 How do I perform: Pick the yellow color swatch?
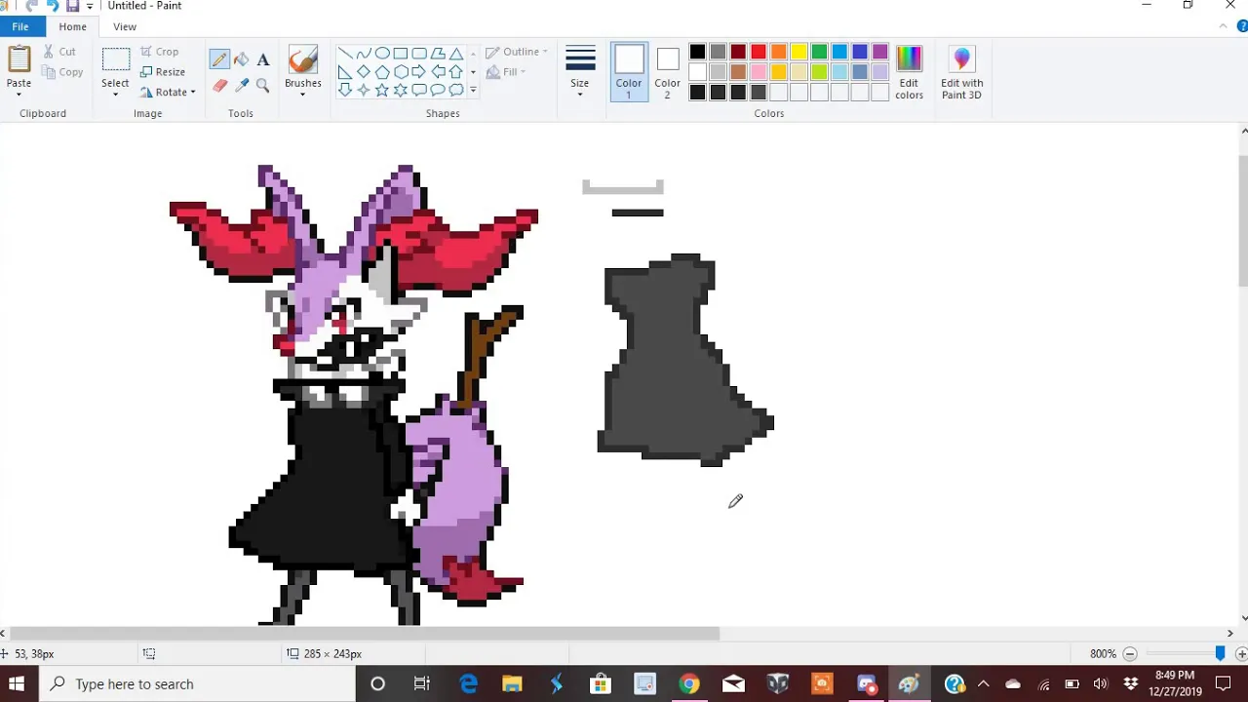point(799,52)
